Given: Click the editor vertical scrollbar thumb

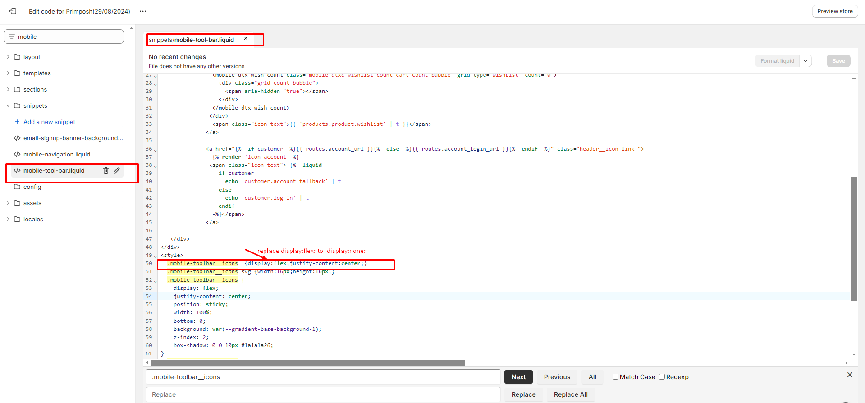Looking at the screenshot, I should tap(854, 238).
